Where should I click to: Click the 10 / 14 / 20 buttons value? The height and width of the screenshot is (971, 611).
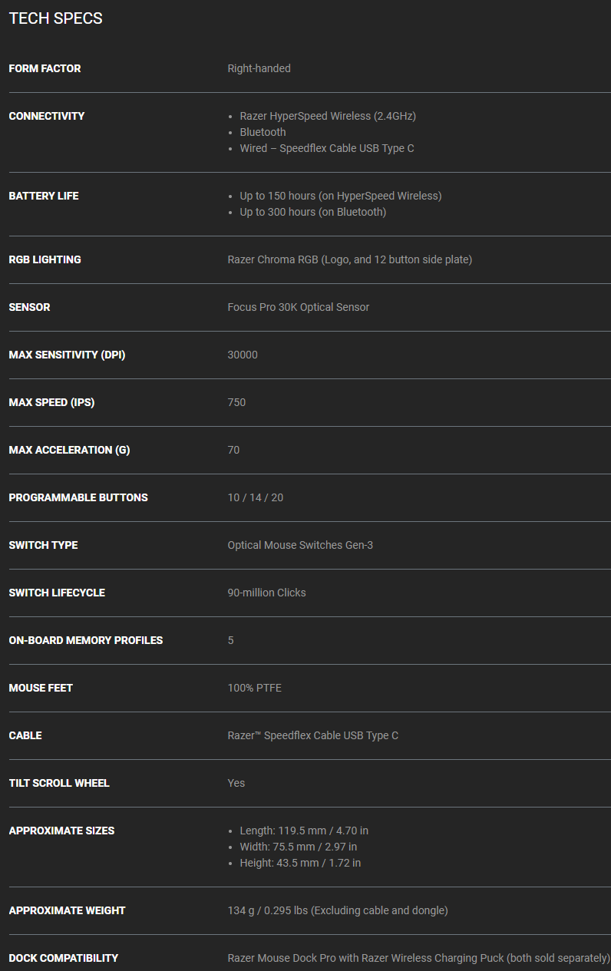coord(256,497)
